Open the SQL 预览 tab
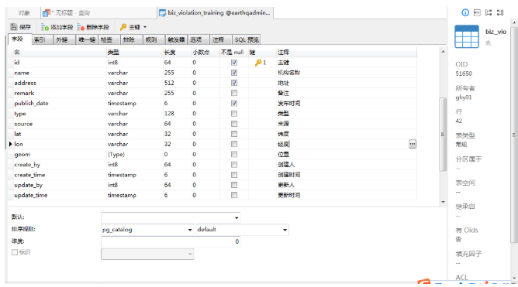 (247, 39)
